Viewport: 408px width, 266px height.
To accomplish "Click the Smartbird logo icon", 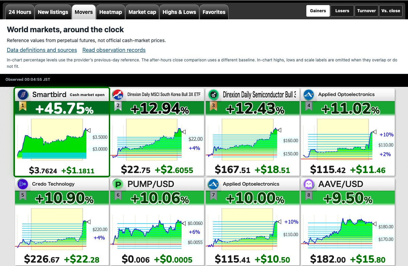I will 23,95.
